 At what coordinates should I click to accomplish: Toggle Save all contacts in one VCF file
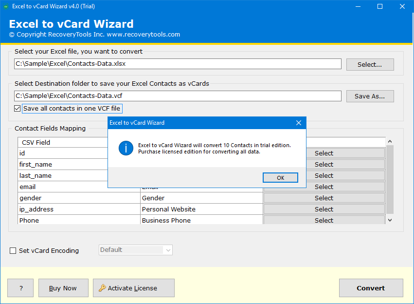[x=17, y=108]
